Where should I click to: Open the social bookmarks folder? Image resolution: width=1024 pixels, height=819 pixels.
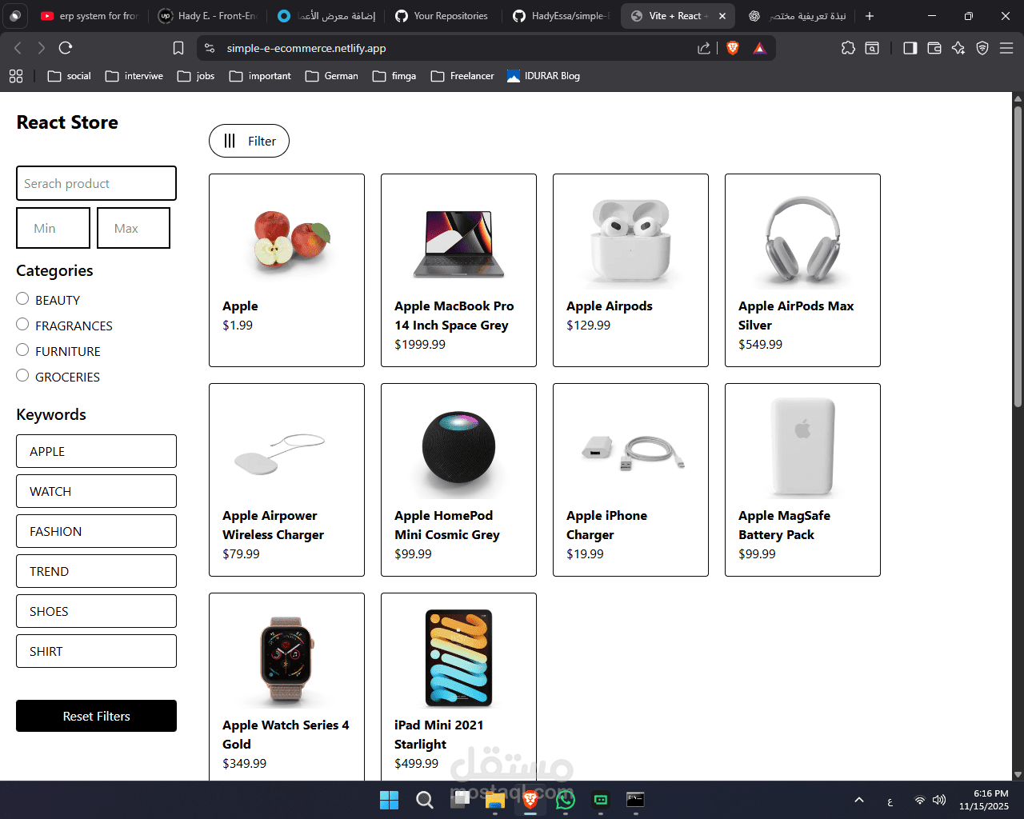69,76
